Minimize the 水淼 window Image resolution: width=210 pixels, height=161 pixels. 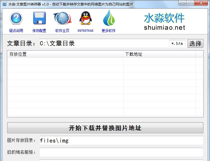tap(183, 3)
